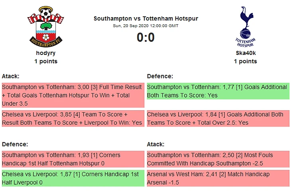Select the Most Fouls Committed Southampton -2.5 bet

point(218,159)
